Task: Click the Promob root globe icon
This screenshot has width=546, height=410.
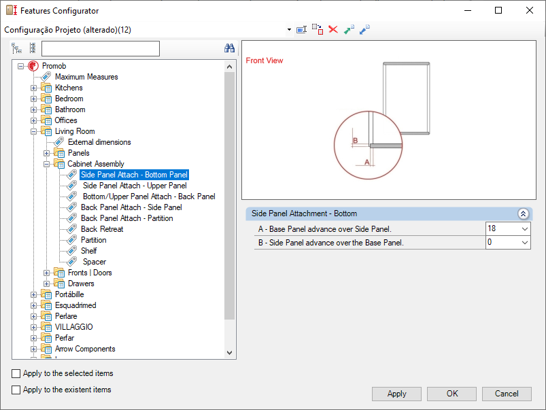Action: [33, 66]
